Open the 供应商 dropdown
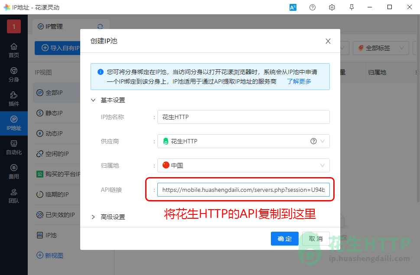Viewport: 420px width, 275px height. [x=244, y=141]
